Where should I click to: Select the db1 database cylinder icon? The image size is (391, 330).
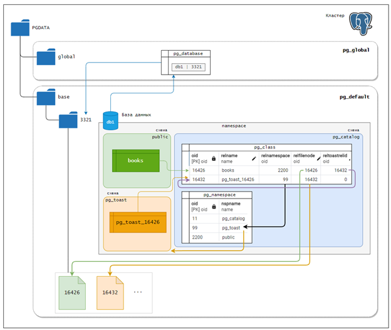pyautogui.click(x=110, y=121)
